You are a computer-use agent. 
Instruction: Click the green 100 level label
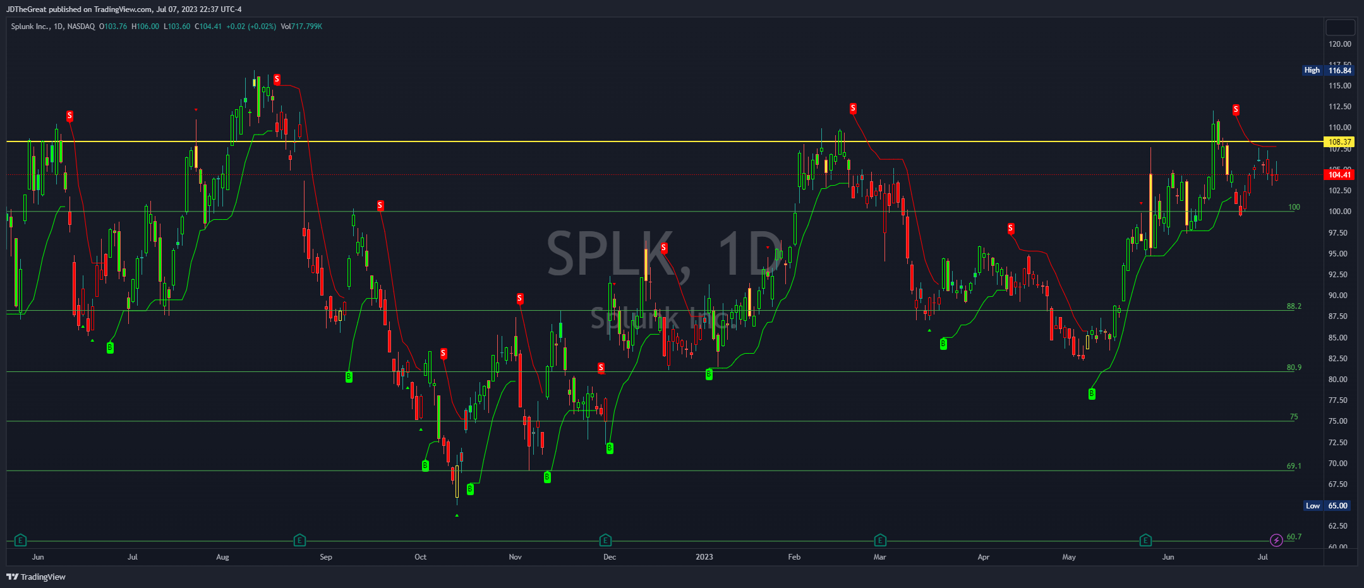[x=1294, y=207]
